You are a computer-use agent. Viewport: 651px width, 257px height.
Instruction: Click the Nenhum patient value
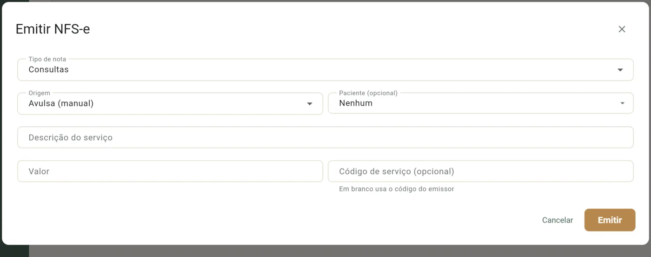tap(356, 103)
